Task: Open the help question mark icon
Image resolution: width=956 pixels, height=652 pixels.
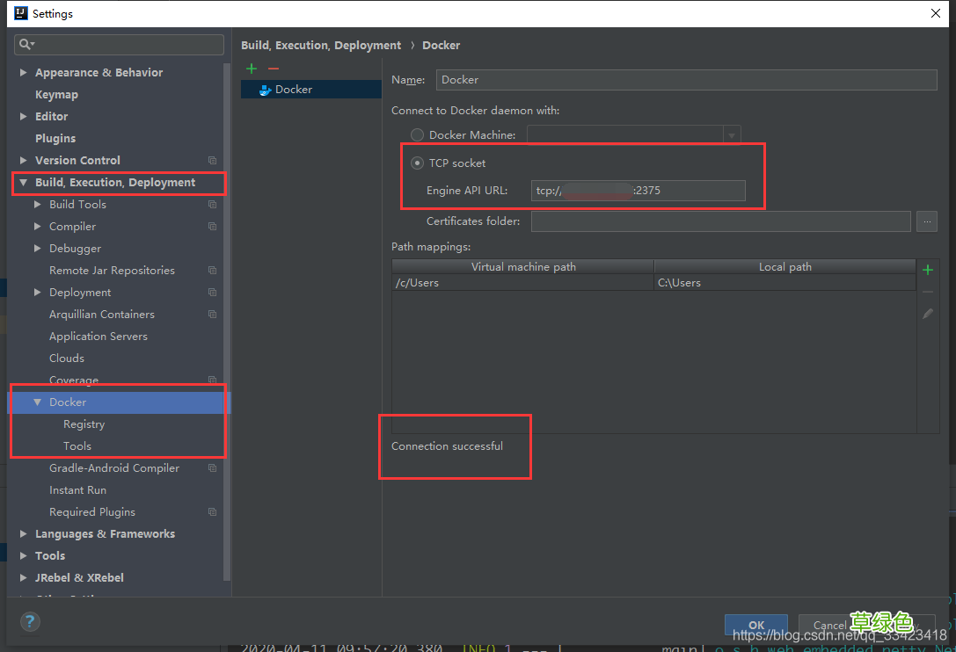Action: (30, 621)
